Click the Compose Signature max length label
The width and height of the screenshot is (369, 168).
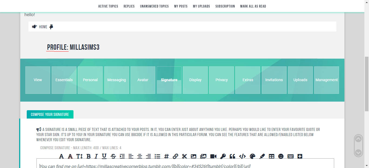click(x=81, y=148)
